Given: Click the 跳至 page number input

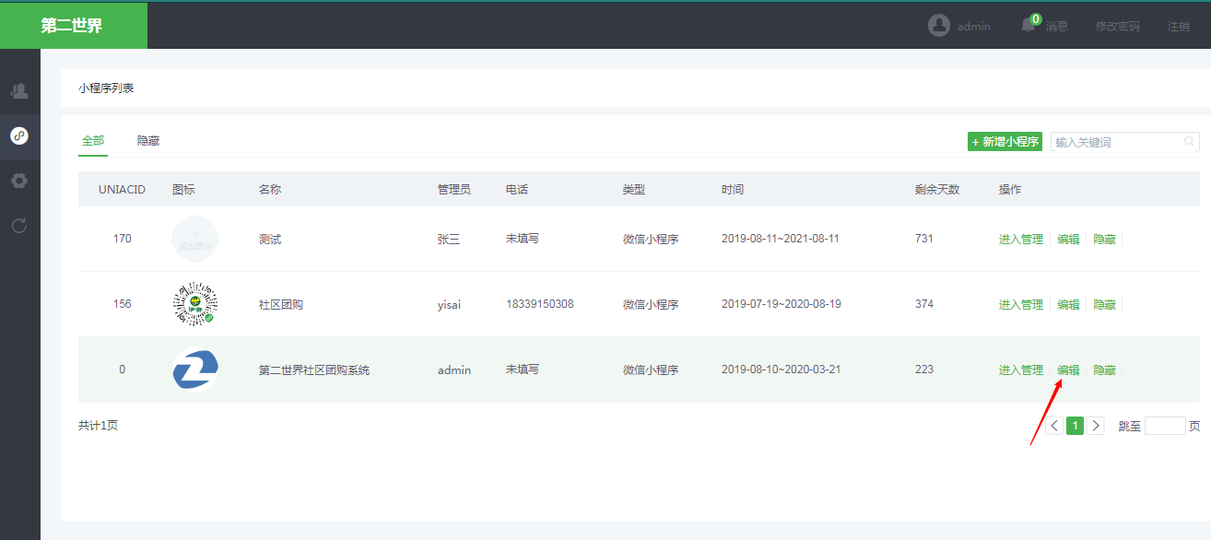Looking at the screenshot, I should click(x=1165, y=426).
